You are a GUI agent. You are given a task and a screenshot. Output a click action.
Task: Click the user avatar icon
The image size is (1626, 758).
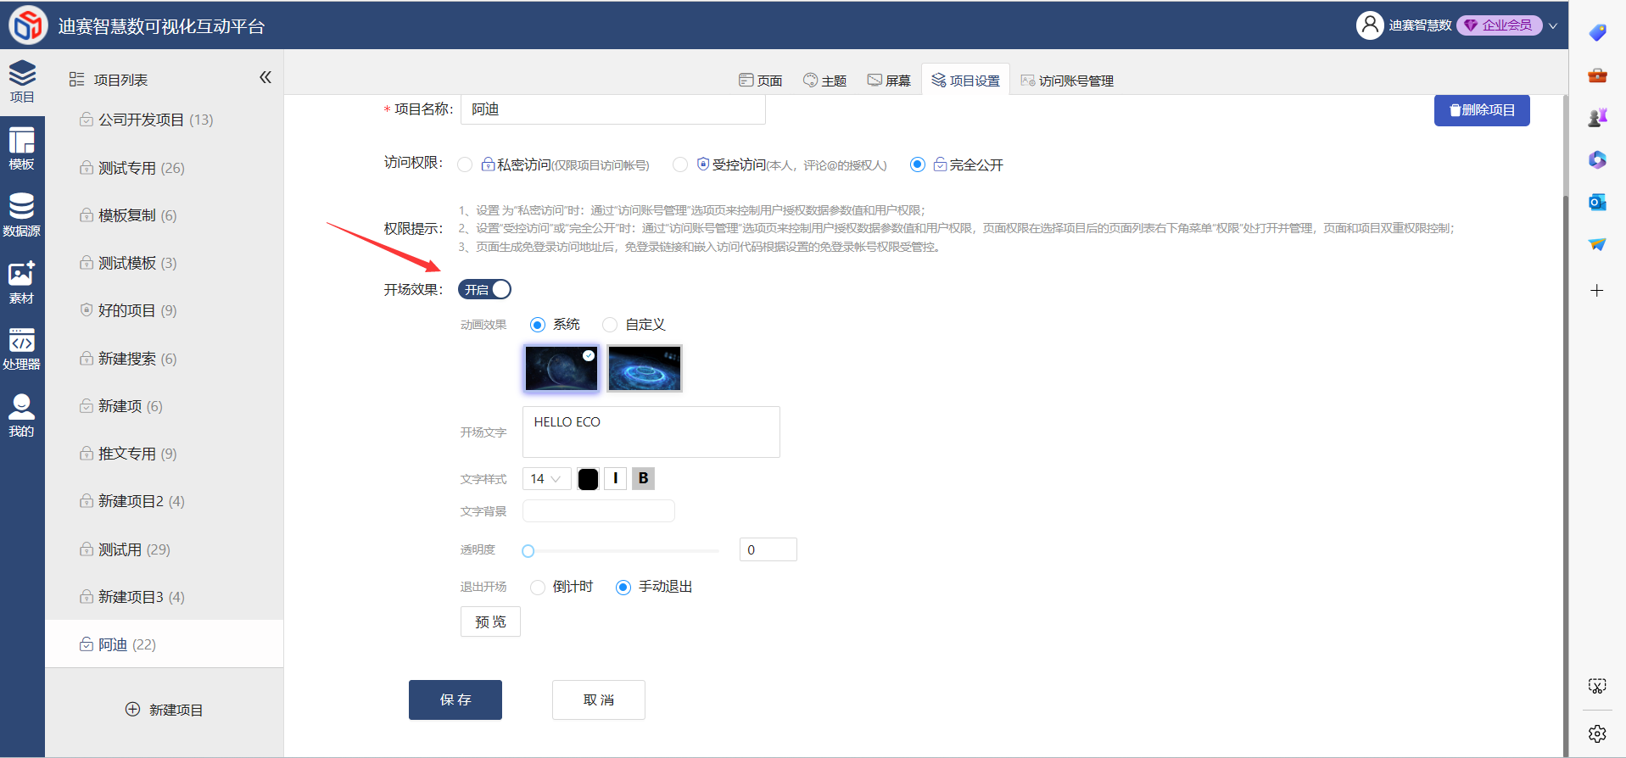(1369, 25)
